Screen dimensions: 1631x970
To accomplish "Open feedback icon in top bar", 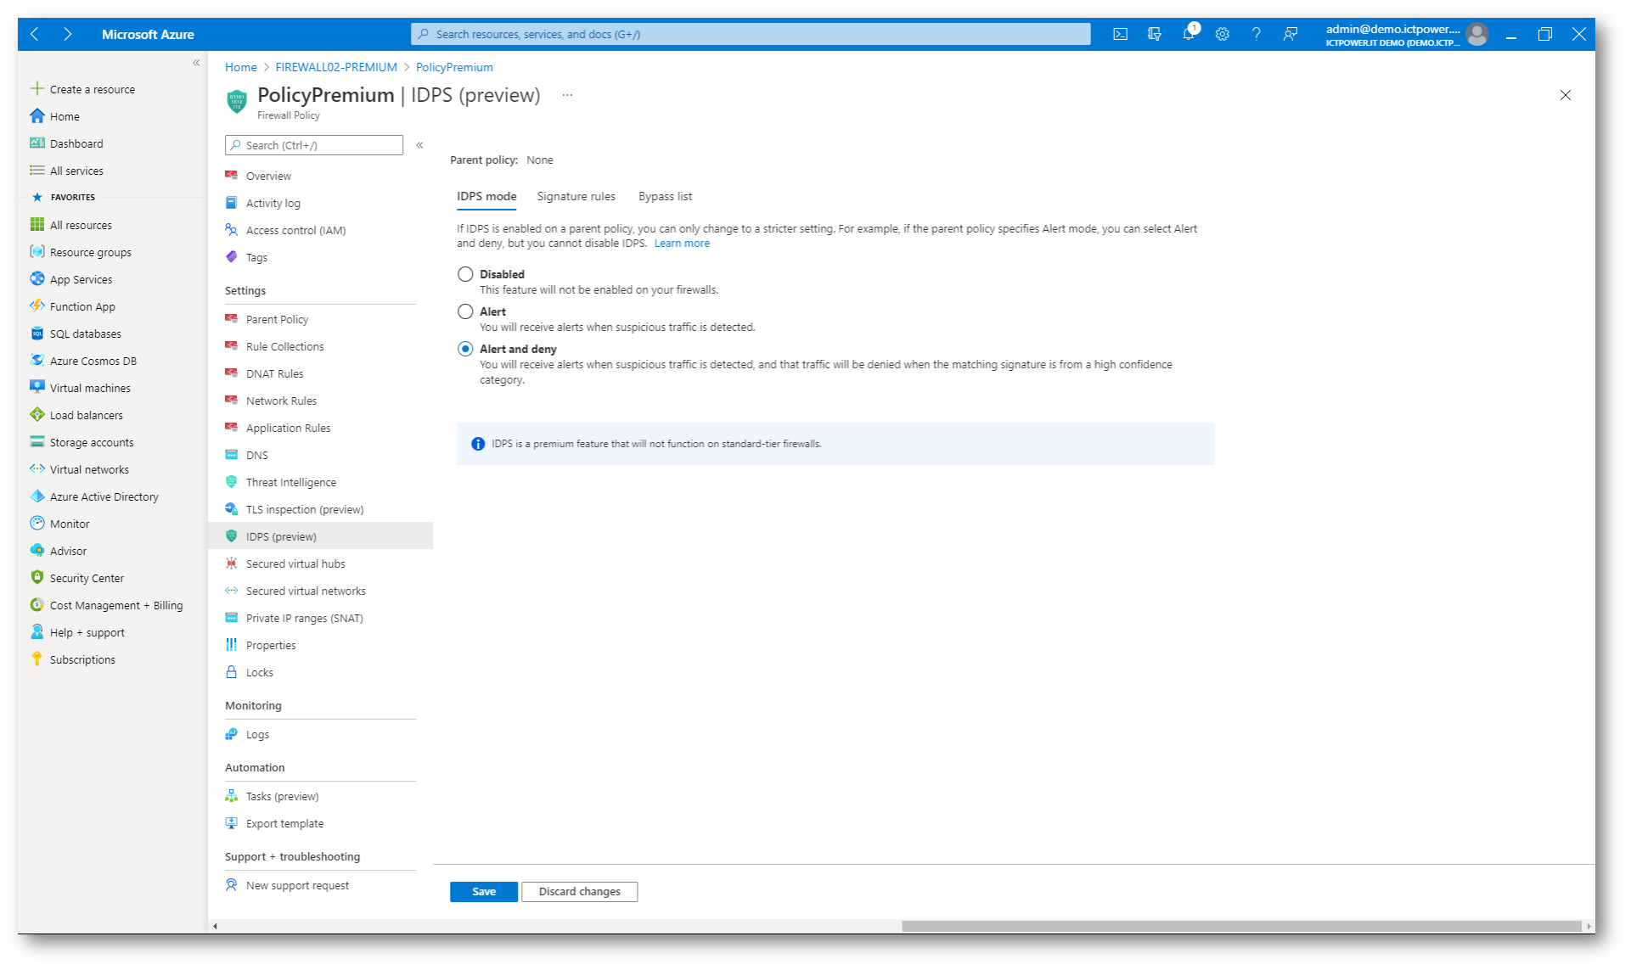I will (x=1290, y=34).
